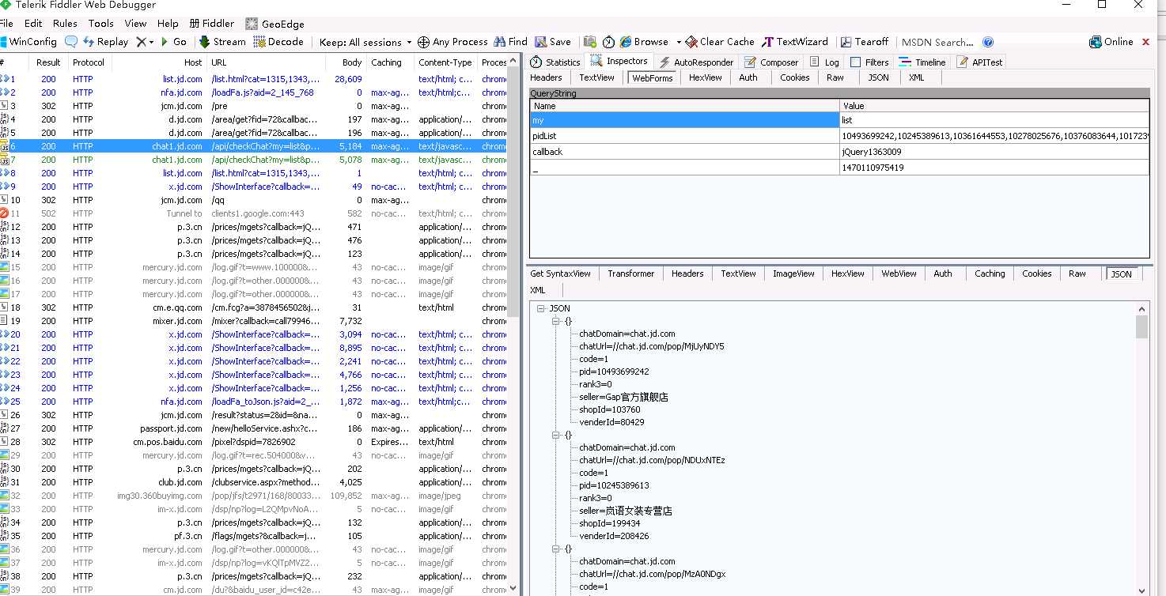1166x596 pixels.
Task: Click the WinConfig toolbar button
Action: tap(28, 42)
